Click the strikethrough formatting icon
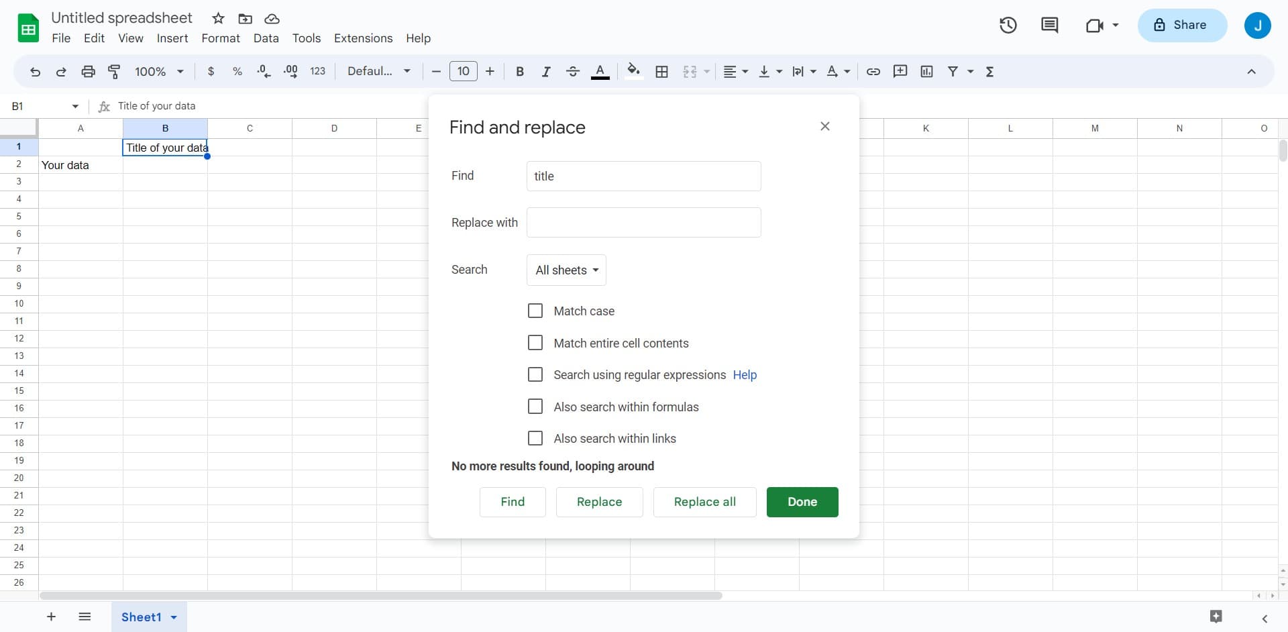 coord(572,71)
